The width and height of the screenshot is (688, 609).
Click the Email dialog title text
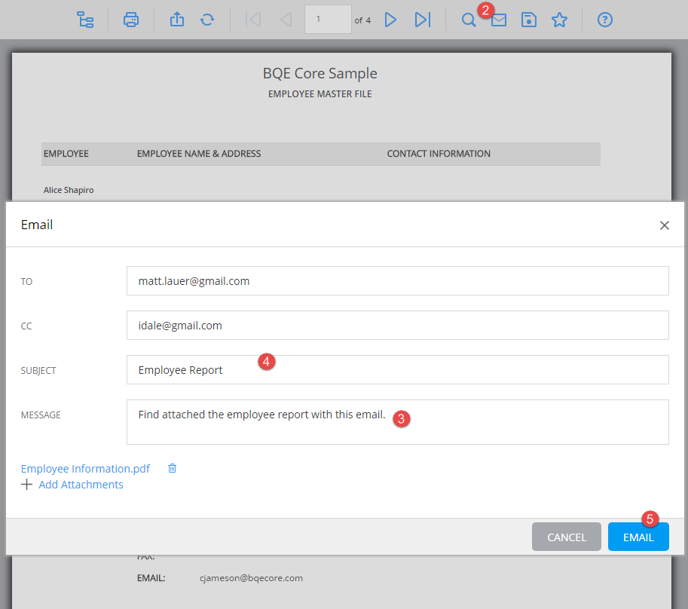tap(37, 225)
